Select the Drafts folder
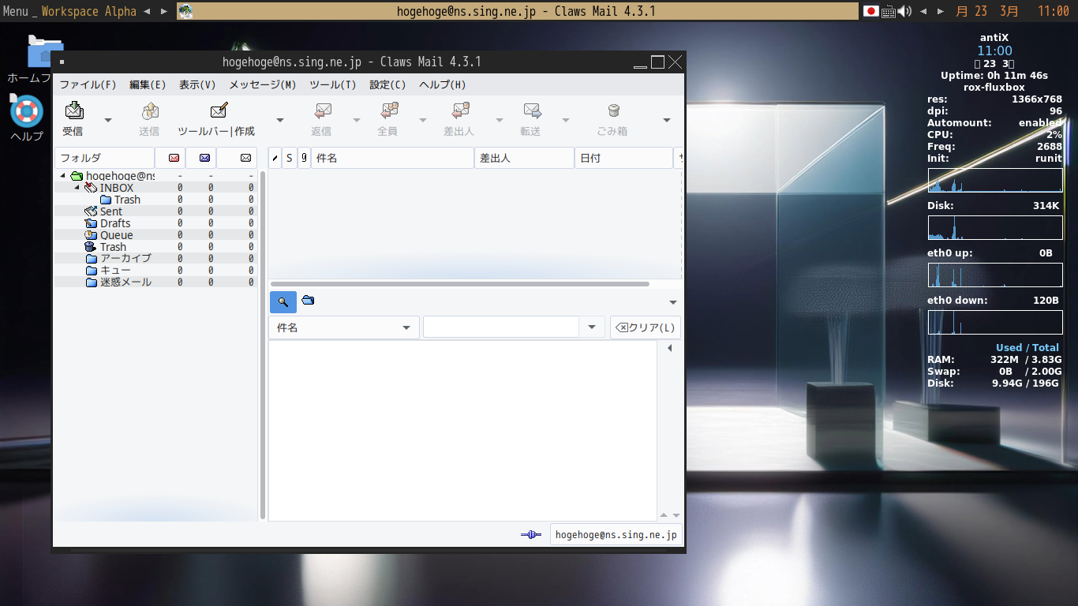 [115, 223]
